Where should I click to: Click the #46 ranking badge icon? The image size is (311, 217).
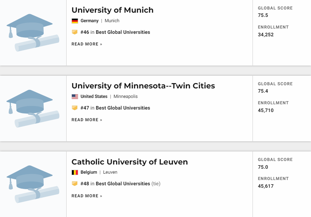(x=74, y=32)
